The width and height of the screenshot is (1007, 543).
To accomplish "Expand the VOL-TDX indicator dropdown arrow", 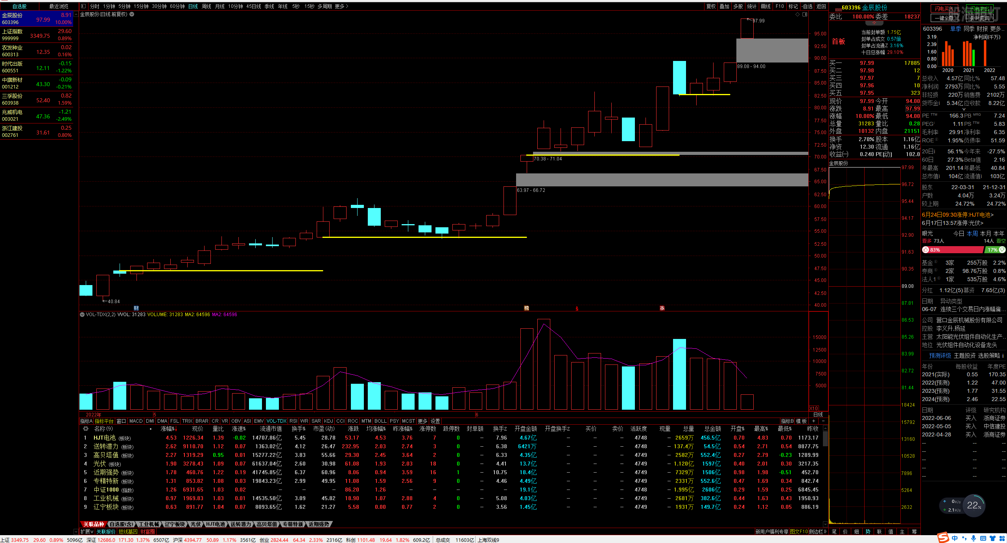I will 82,315.
